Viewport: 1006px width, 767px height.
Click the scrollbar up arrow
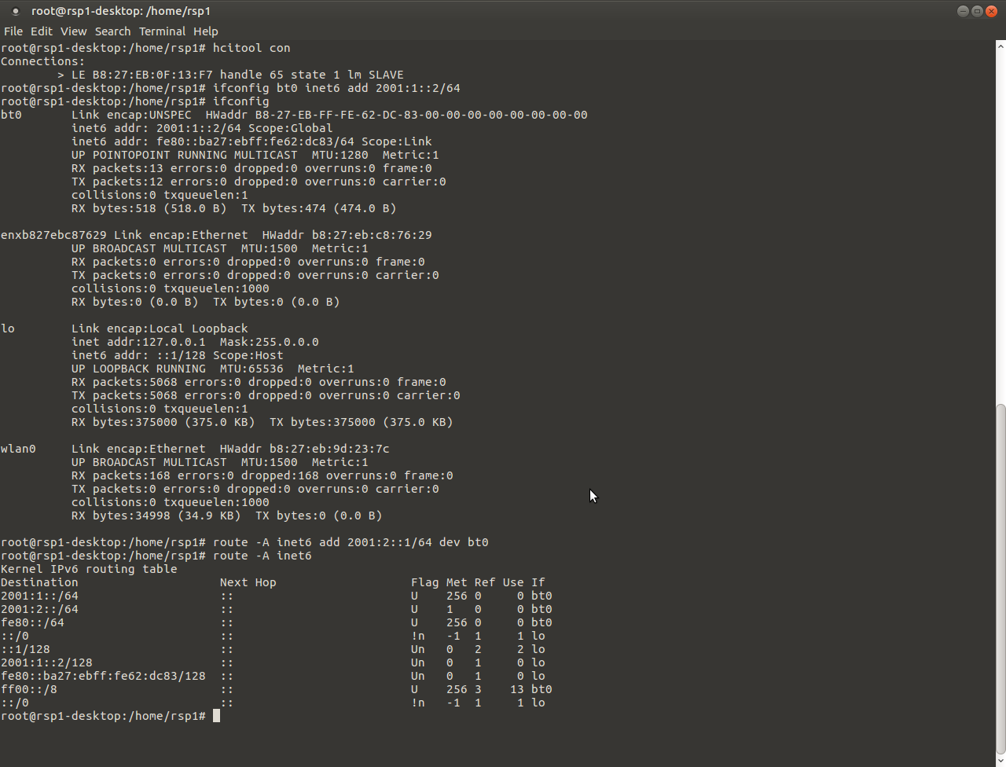[x=1000, y=46]
